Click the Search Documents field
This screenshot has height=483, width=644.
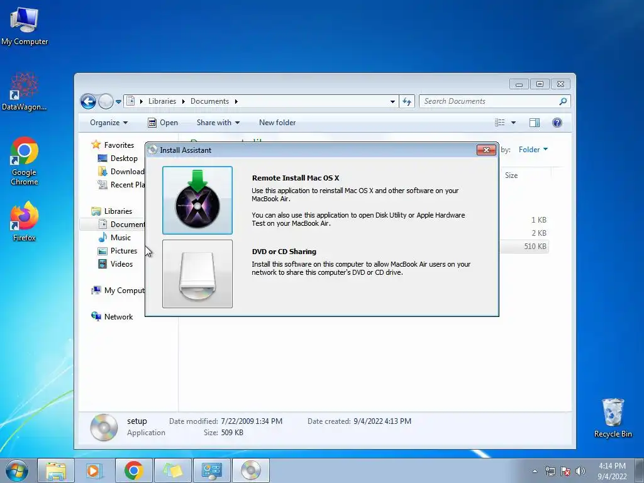click(x=494, y=101)
